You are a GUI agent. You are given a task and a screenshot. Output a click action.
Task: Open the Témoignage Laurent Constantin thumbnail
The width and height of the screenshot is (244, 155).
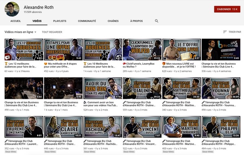(24, 127)
